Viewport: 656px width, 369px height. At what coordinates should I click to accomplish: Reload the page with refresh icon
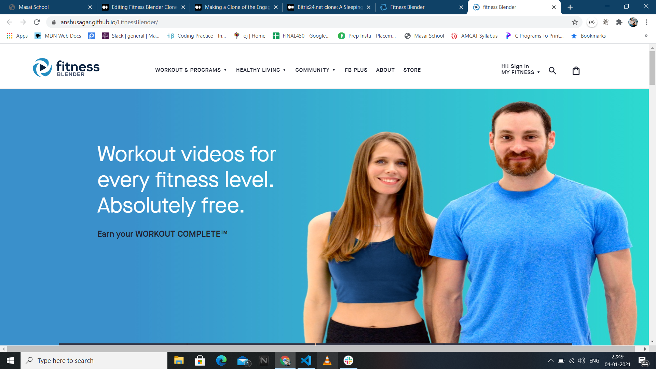[37, 22]
